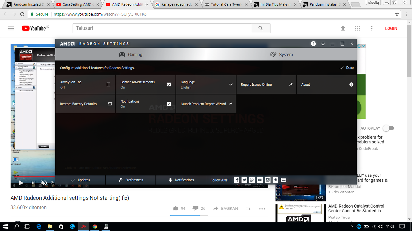This screenshot has width=412, height=231.
Task: Click Chrome address bar URL
Action: tap(100, 14)
